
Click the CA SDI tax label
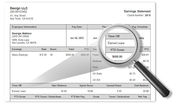pyautogui.click(x=96, y=80)
